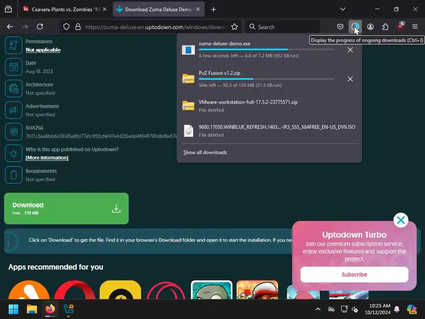
Task: Click the Date calendar icon
Action: (14, 67)
